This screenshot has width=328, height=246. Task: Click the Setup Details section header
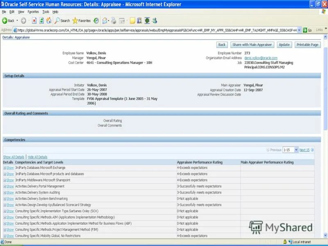[x=162, y=76]
